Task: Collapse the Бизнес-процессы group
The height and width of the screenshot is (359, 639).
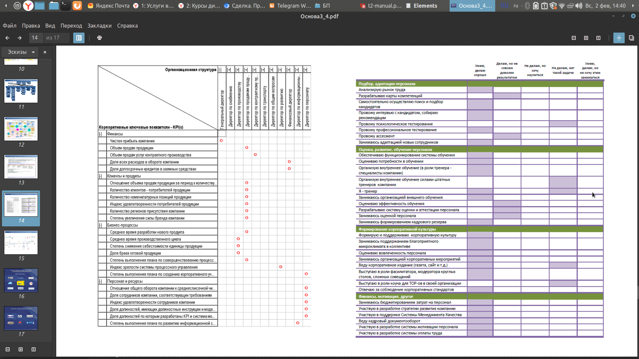Action: [x=100, y=225]
